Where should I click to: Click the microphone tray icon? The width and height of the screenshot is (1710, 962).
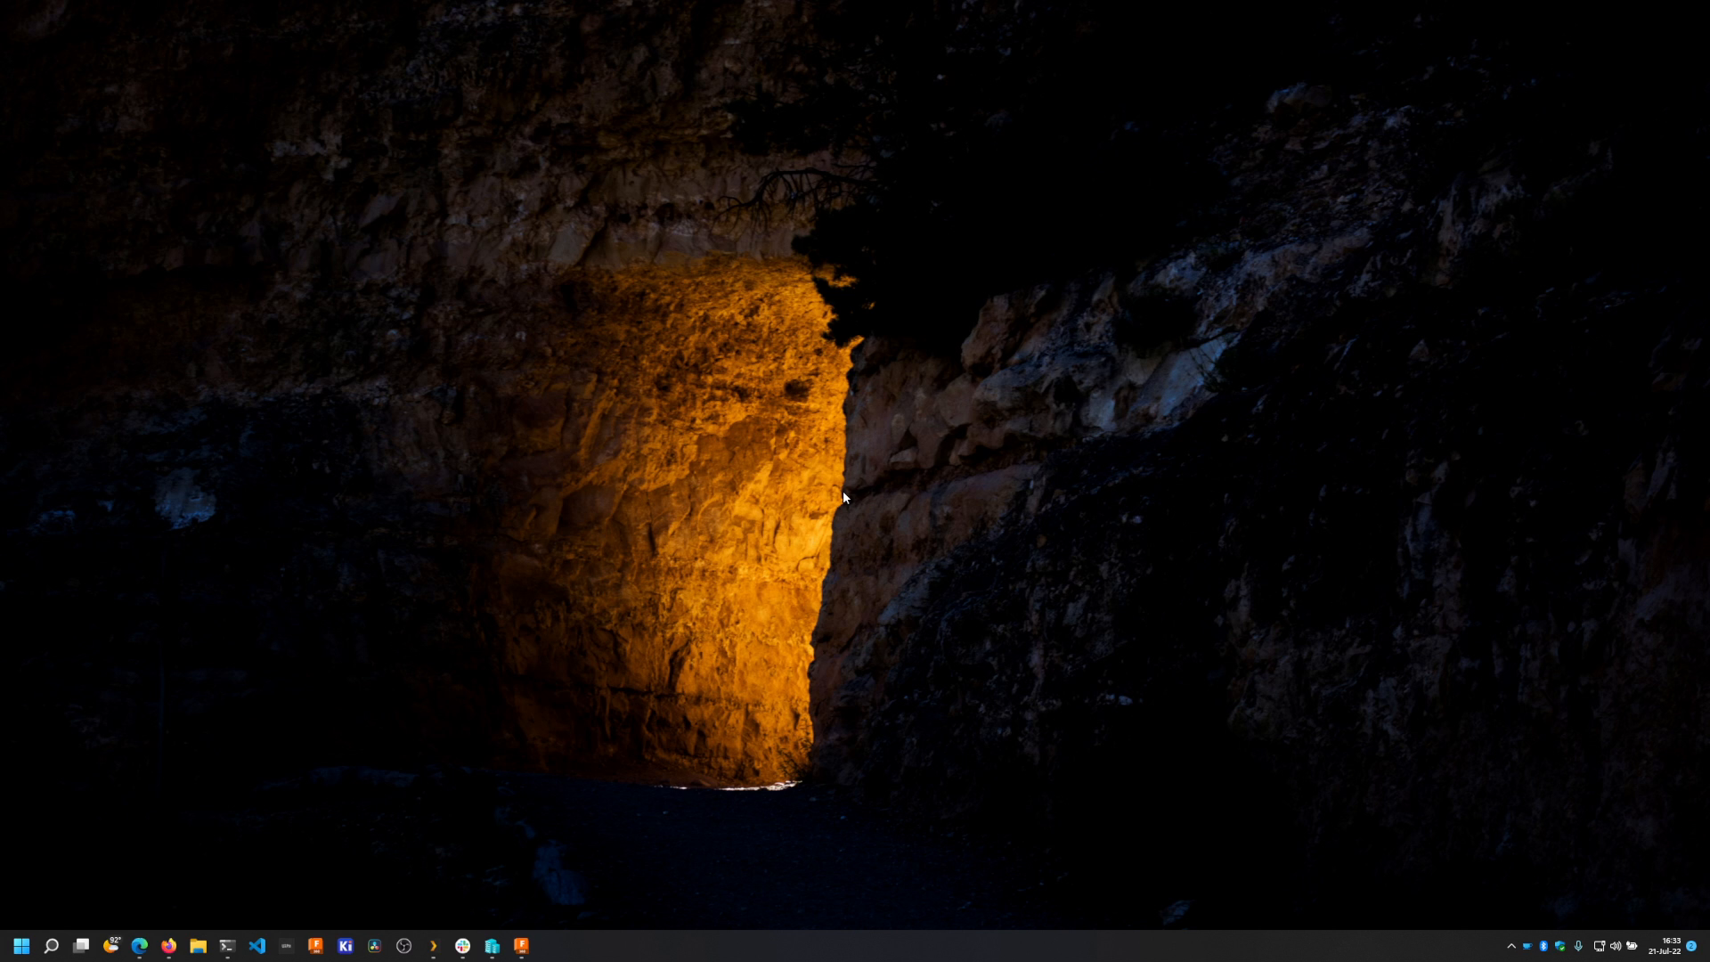1578,946
